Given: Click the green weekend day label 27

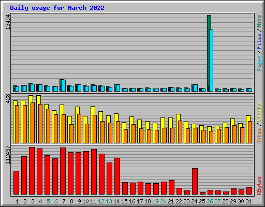Looking at the screenshot, I should (217, 201).
